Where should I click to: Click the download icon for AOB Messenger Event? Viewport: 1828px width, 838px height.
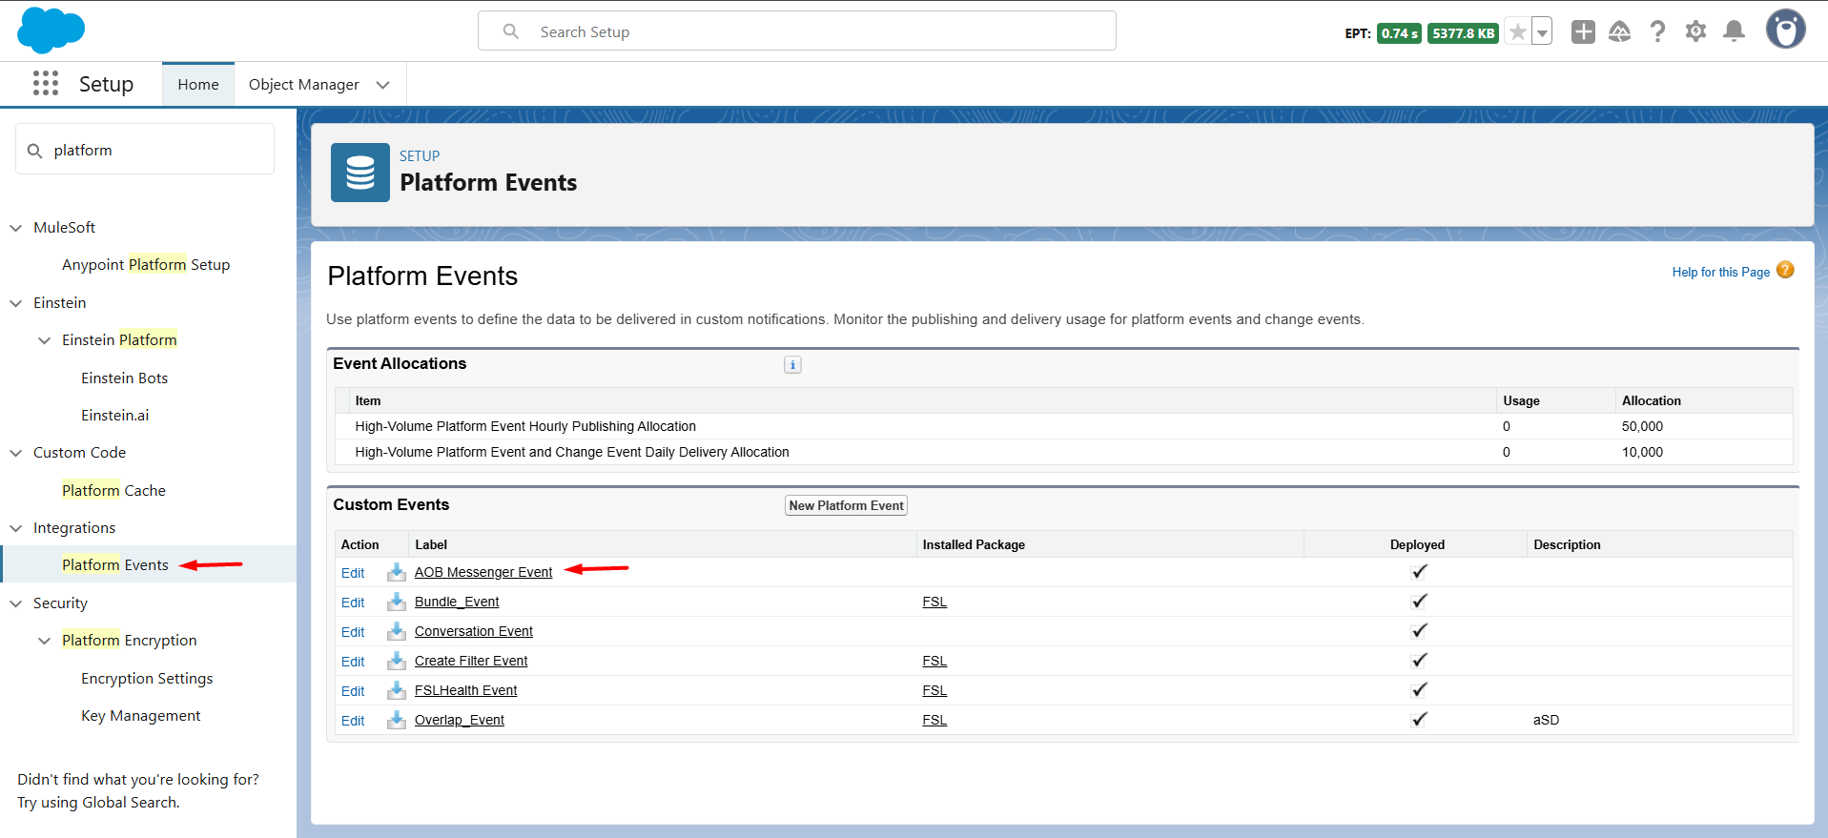tap(397, 572)
